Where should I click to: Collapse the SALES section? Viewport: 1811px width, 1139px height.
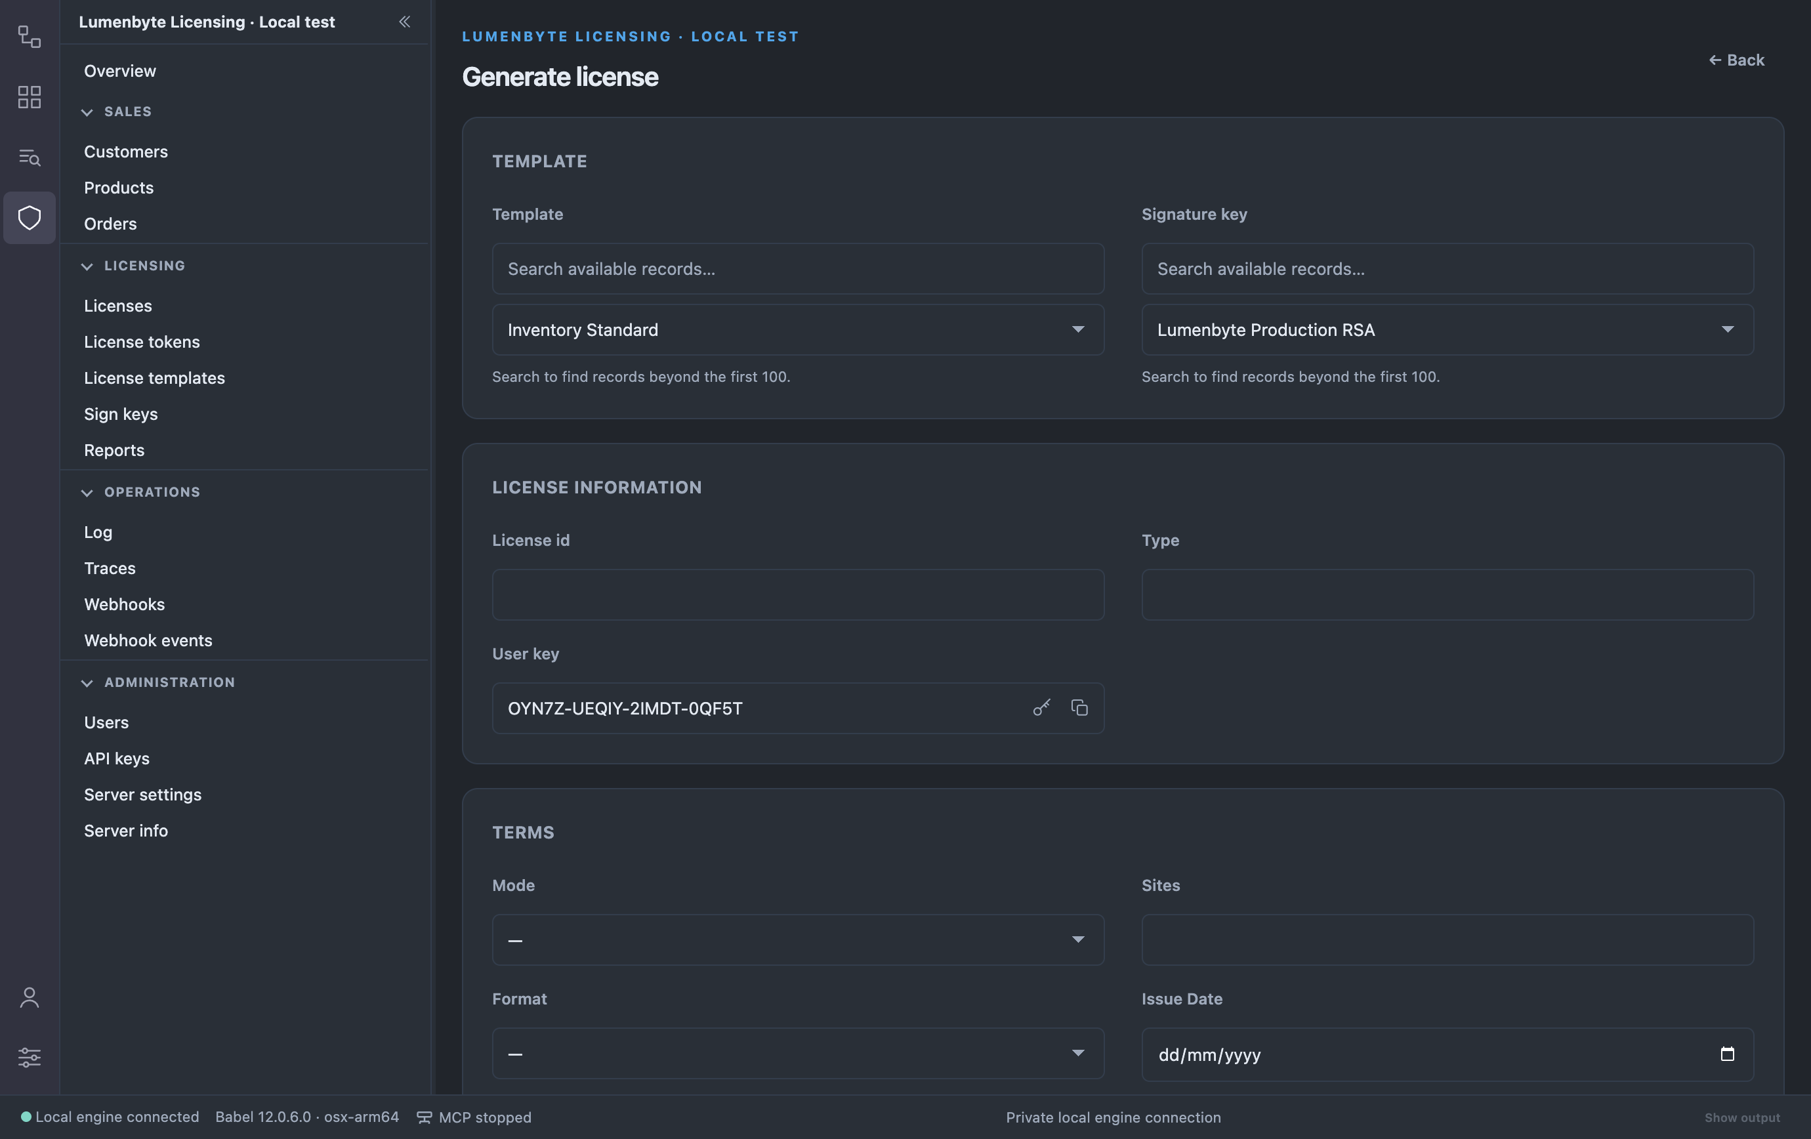87,112
